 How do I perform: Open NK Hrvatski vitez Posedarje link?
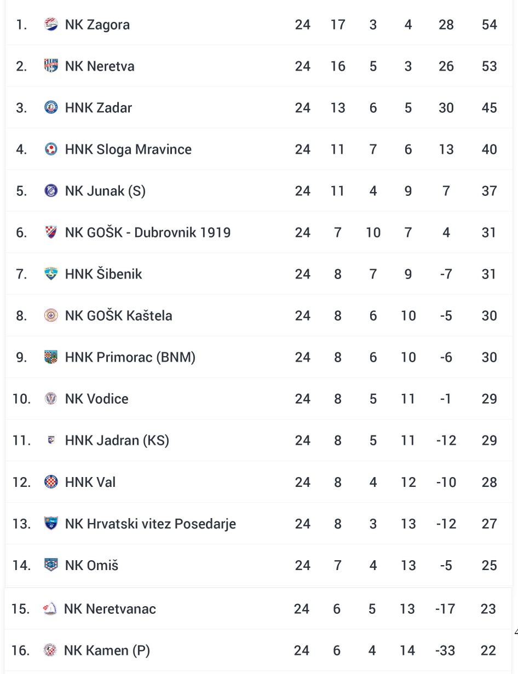point(150,524)
